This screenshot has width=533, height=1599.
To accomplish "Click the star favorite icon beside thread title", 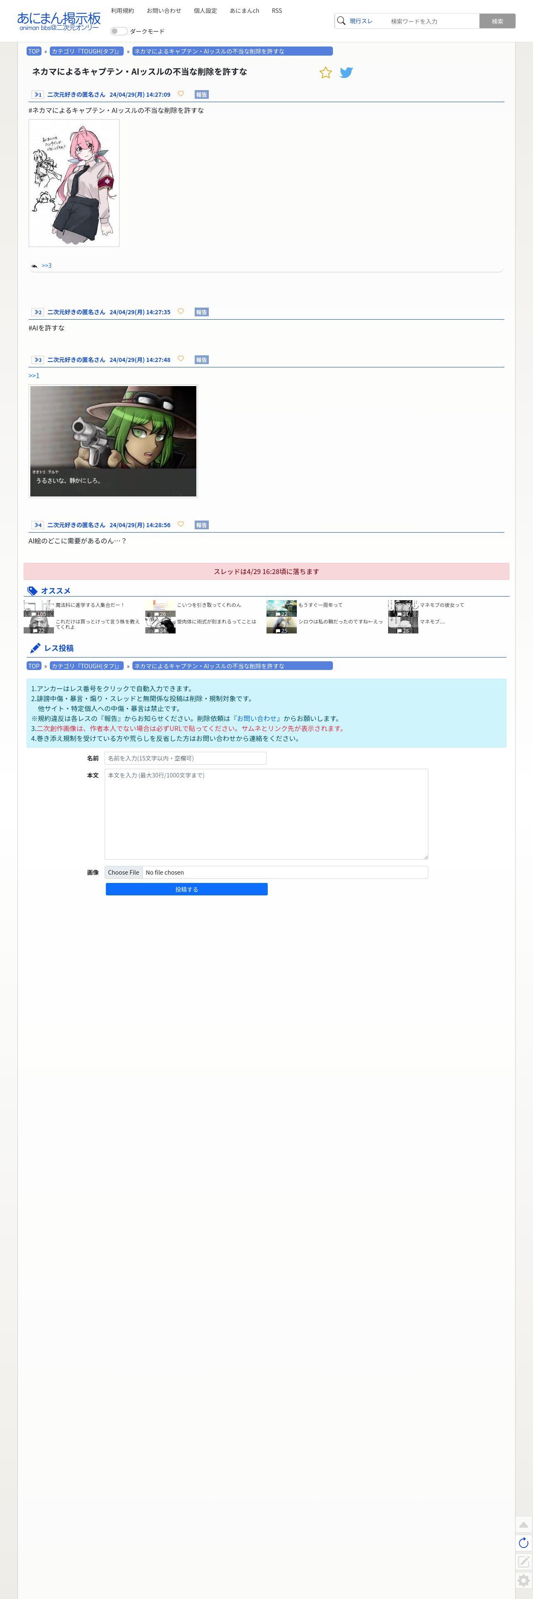I will coord(325,73).
